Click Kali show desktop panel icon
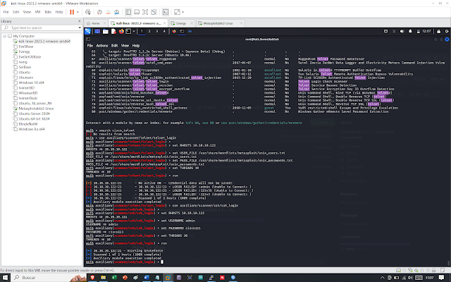The height and width of the screenshot is (282, 451). [97, 31]
